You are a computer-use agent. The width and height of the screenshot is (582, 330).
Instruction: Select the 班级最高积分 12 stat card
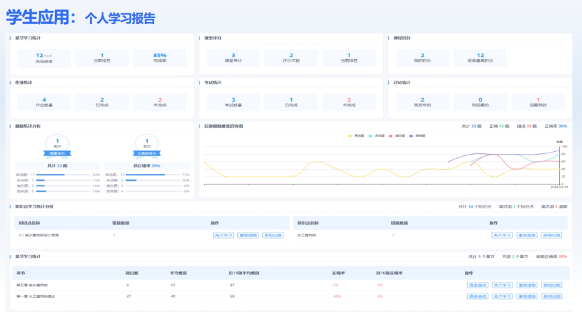[x=480, y=58]
